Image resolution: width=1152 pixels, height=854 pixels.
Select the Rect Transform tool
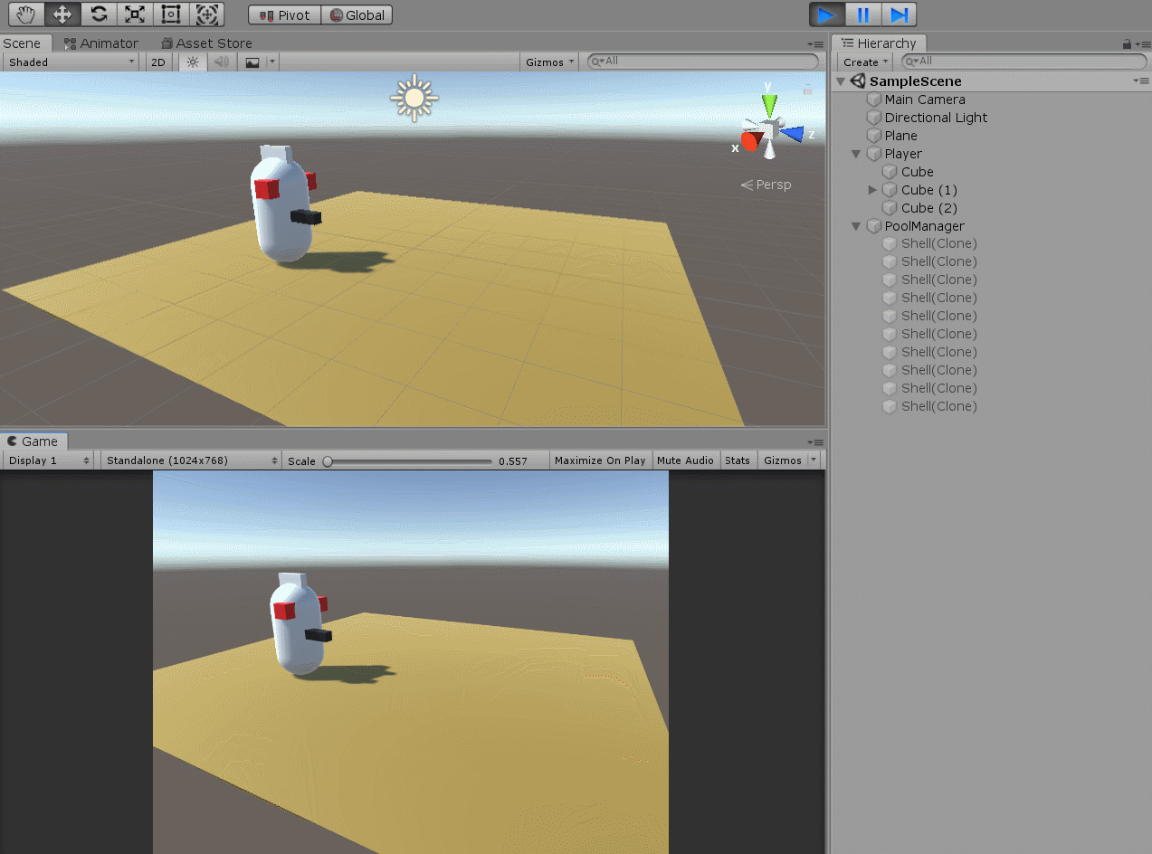click(170, 14)
